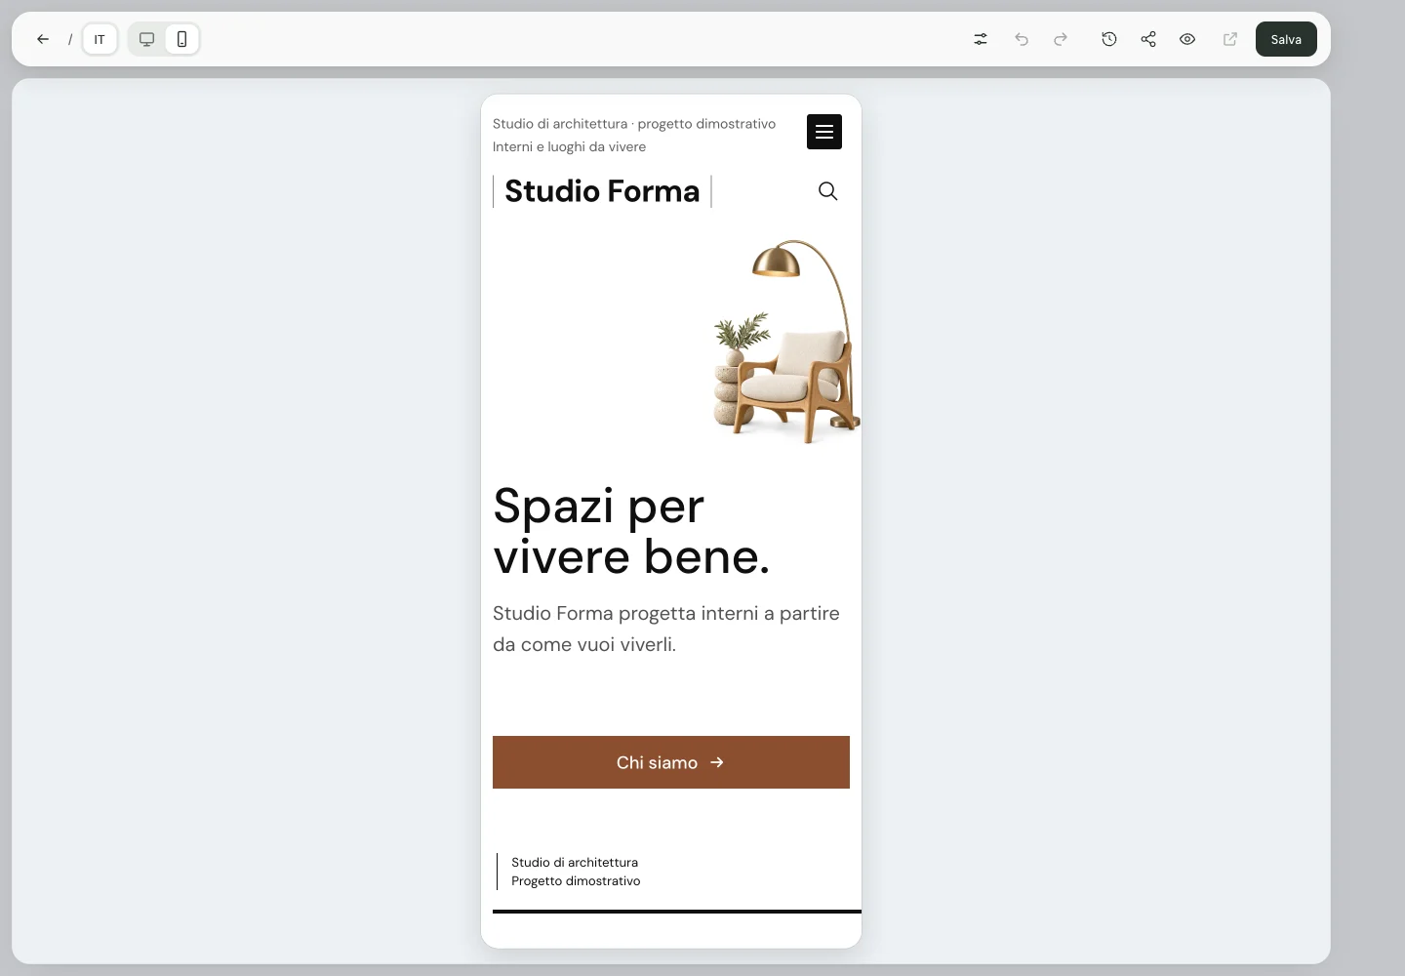Image resolution: width=1405 pixels, height=976 pixels.
Task: Switch to desktop preview mode
Action: pyautogui.click(x=147, y=39)
